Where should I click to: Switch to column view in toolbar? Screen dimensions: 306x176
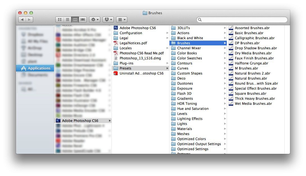[75, 19]
